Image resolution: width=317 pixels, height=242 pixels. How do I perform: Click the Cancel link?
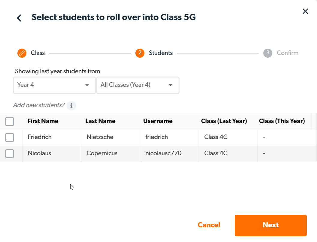click(x=209, y=225)
